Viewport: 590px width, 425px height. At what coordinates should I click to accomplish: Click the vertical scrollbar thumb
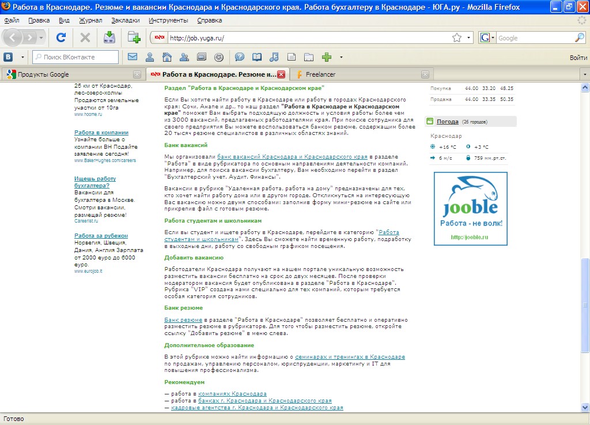[585, 305]
